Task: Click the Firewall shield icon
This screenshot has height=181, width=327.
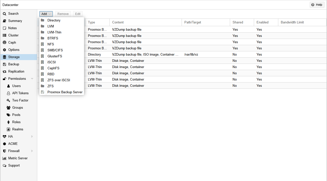Action: coord(4,151)
